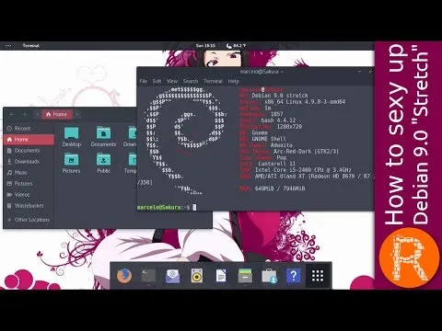The height and width of the screenshot is (331, 442).
Task: Select Pictures in Files sidebar
Action: tap(29, 184)
